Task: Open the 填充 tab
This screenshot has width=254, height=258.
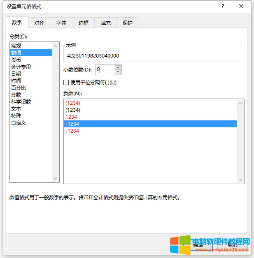Action: (106, 23)
